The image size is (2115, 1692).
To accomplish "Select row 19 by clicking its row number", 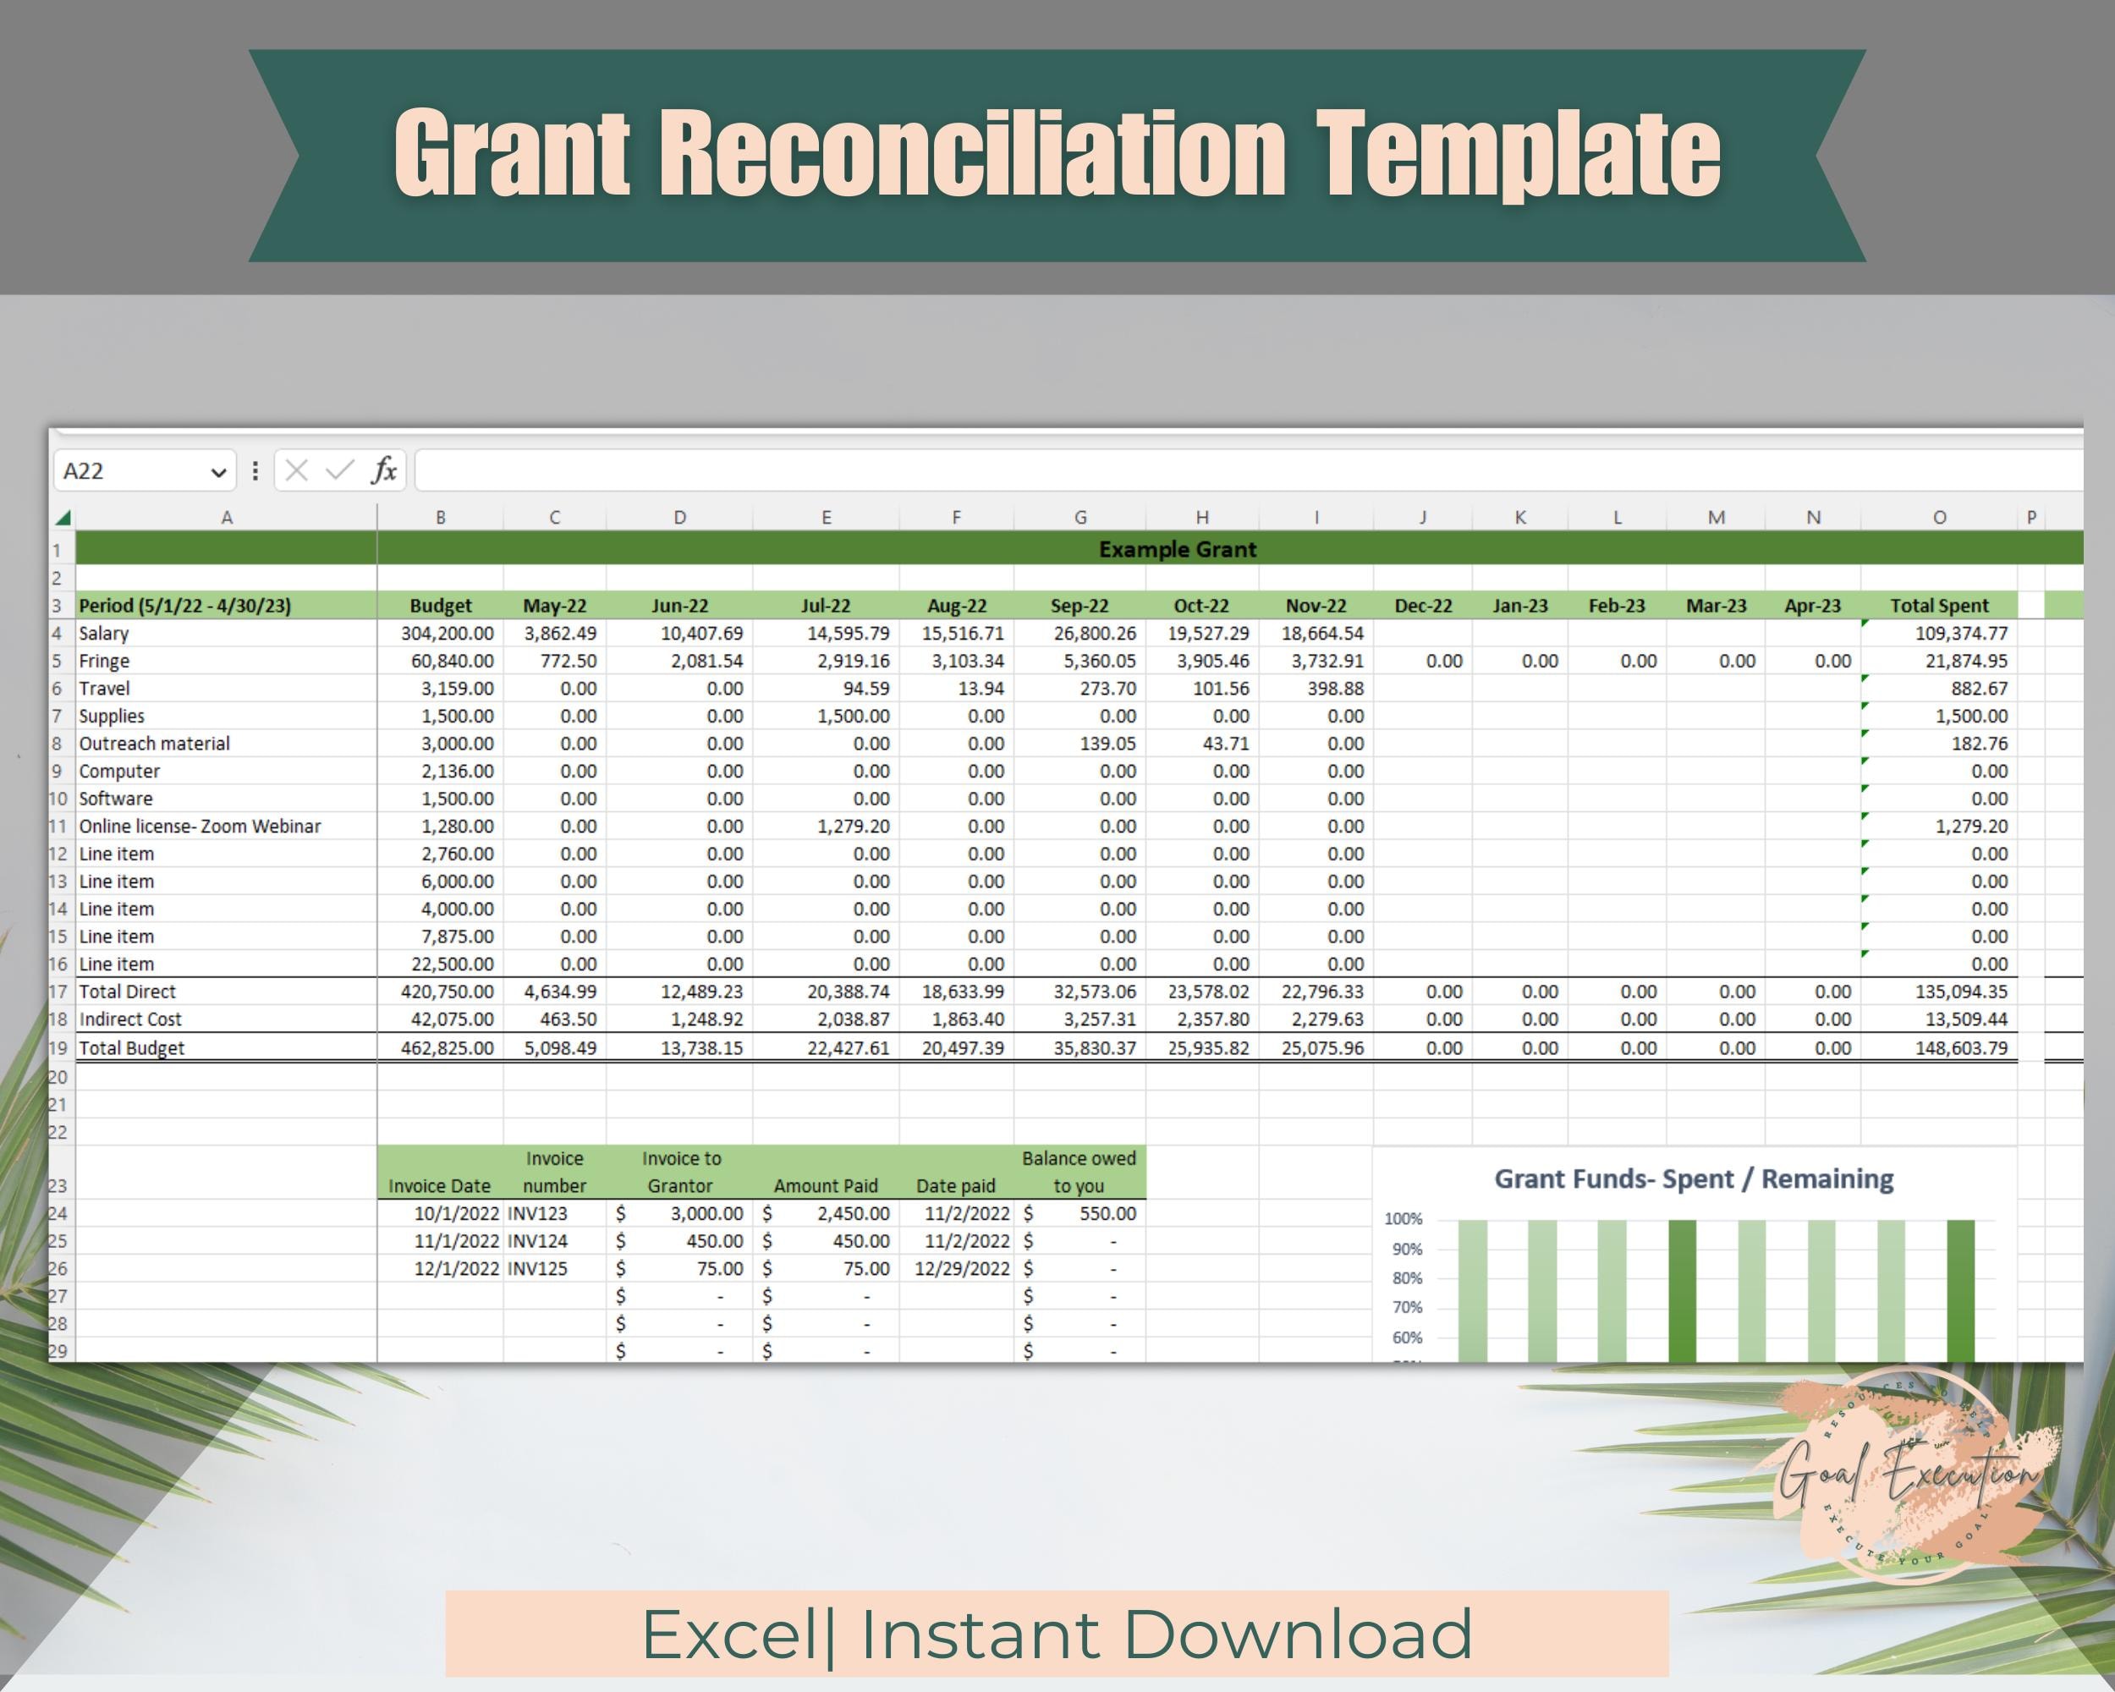I will (x=61, y=1047).
